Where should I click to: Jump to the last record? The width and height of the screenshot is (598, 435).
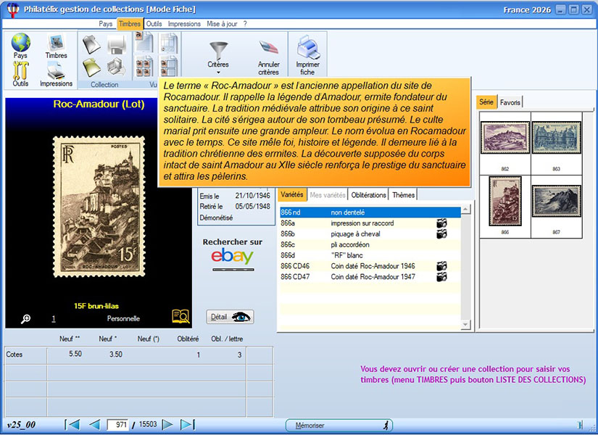tap(187, 425)
